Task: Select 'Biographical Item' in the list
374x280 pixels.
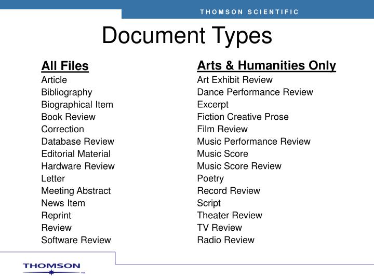Action: click(x=77, y=105)
